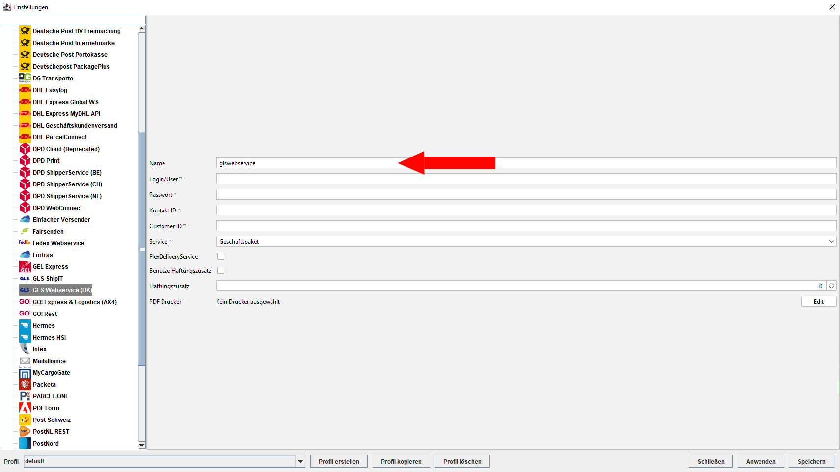The image size is (840, 472).
Task: Click the tree scrollbar up arrow
Action: click(x=142, y=28)
